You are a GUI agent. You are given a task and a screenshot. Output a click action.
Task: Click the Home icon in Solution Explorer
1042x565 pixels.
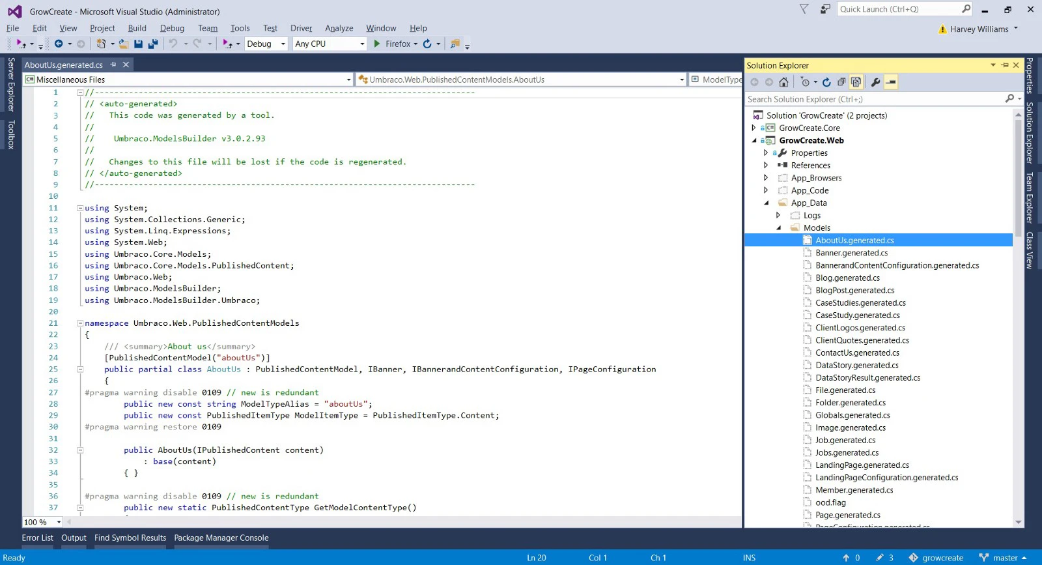(783, 82)
